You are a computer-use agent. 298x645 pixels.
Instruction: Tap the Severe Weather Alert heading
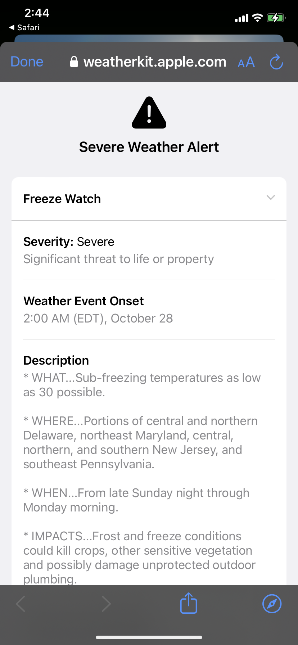click(x=149, y=147)
